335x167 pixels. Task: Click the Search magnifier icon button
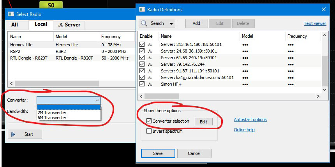(144, 23)
